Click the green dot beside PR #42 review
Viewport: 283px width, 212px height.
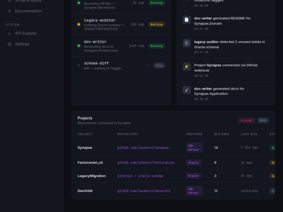[79, 3]
